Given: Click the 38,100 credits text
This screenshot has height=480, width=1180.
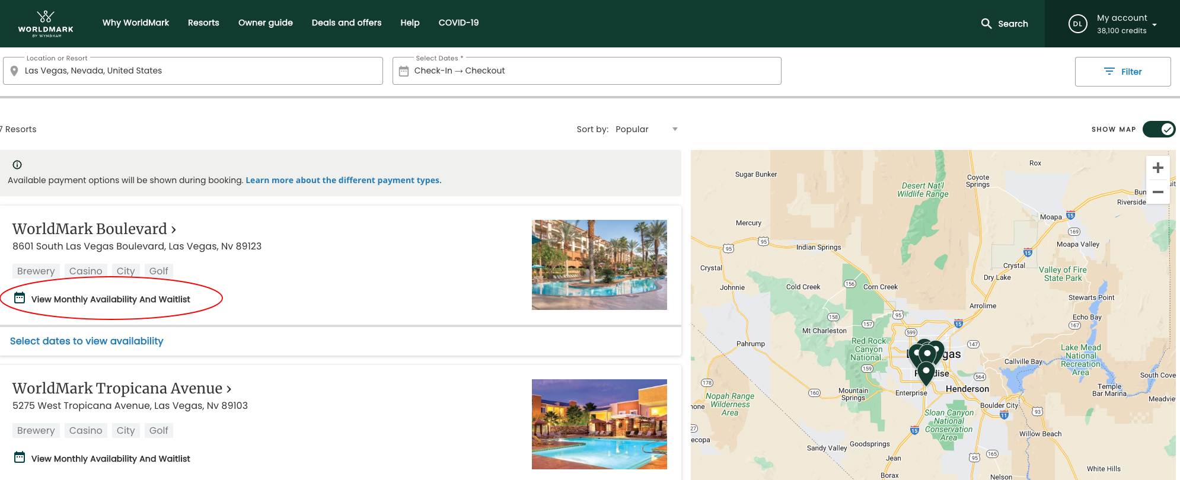Looking at the screenshot, I should coord(1121,31).
